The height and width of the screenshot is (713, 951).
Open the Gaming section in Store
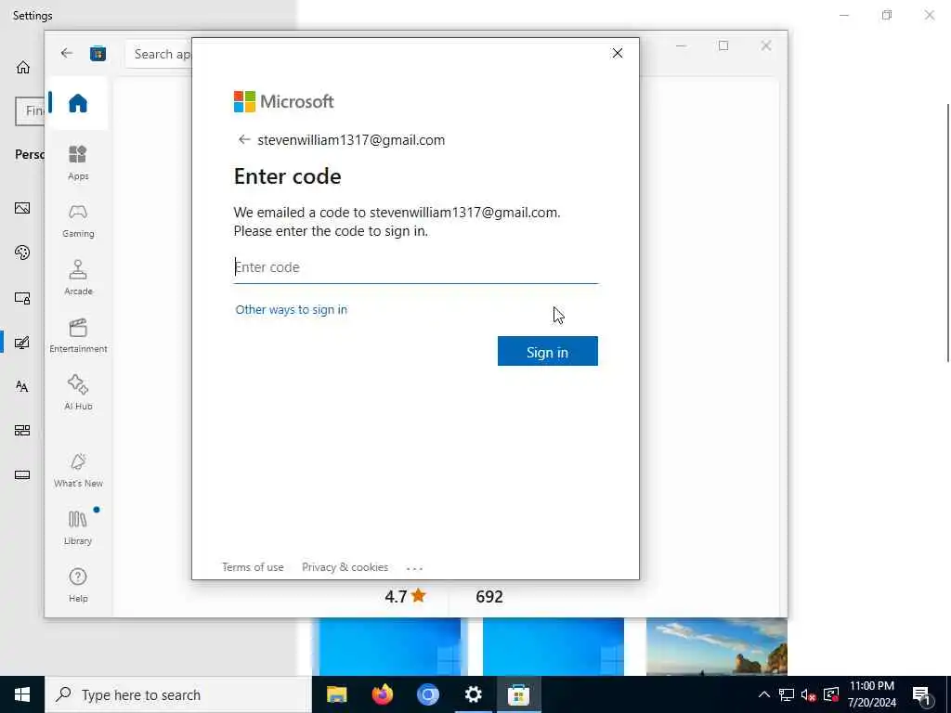point(78,220)
